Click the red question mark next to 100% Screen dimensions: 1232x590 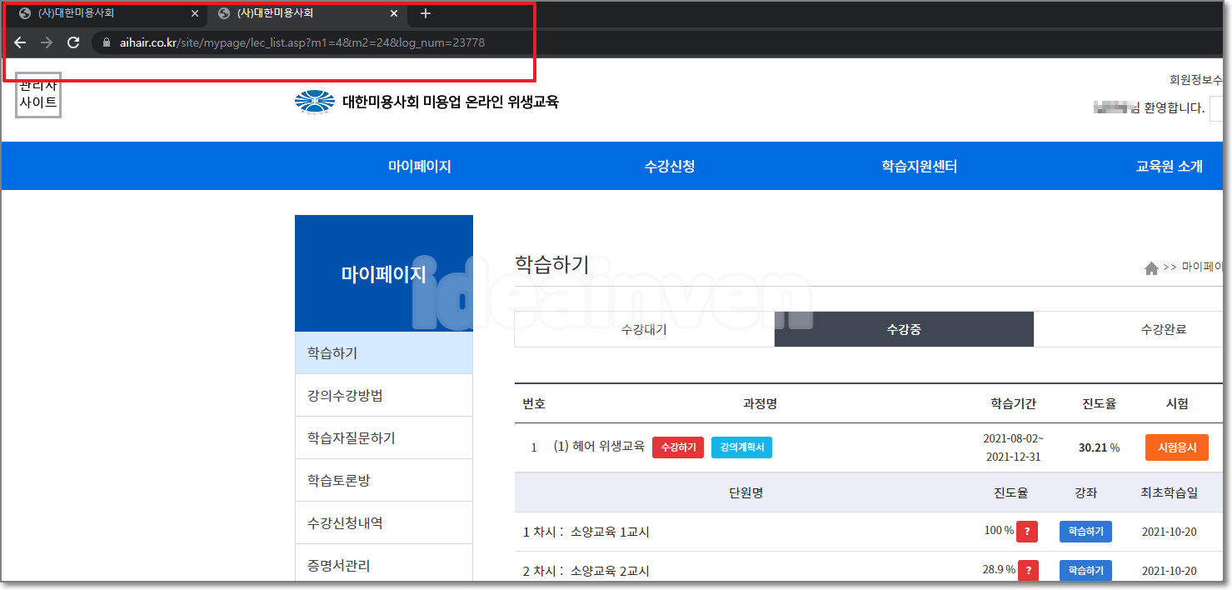(1026, 531)
